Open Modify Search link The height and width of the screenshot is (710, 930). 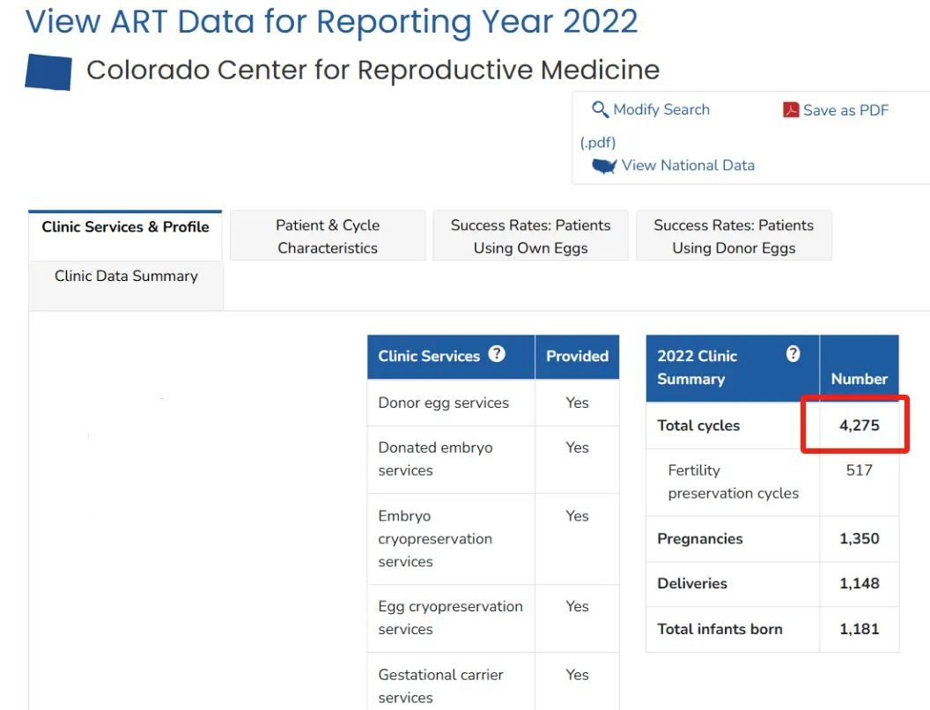pos(661,110)
